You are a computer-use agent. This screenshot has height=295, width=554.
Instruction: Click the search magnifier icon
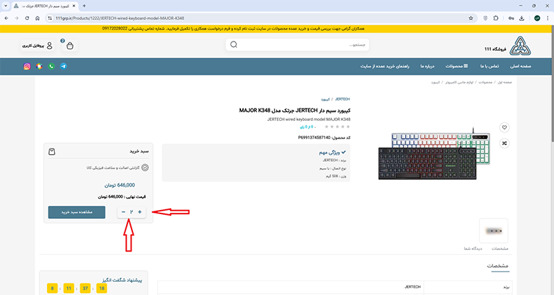click(233, 45)
